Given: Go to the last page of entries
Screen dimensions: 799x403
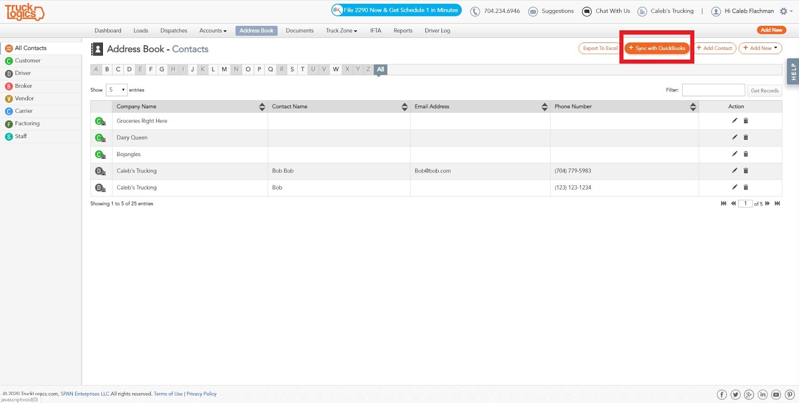Looking at the screenshot, I should [777, 203].
